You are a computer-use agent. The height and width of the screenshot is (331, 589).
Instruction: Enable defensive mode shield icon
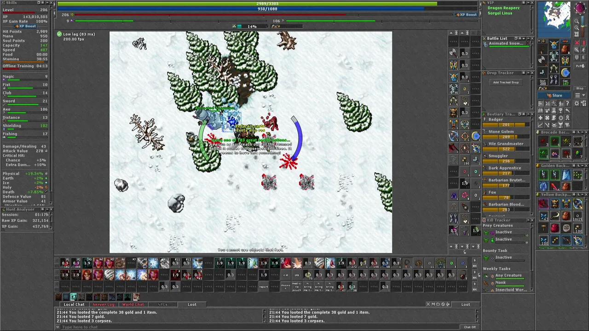tap(577, 57)
